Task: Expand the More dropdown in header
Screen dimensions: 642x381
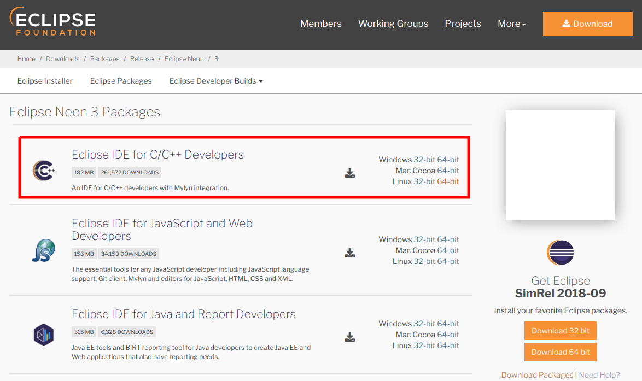Action: (x=512, y=24)
